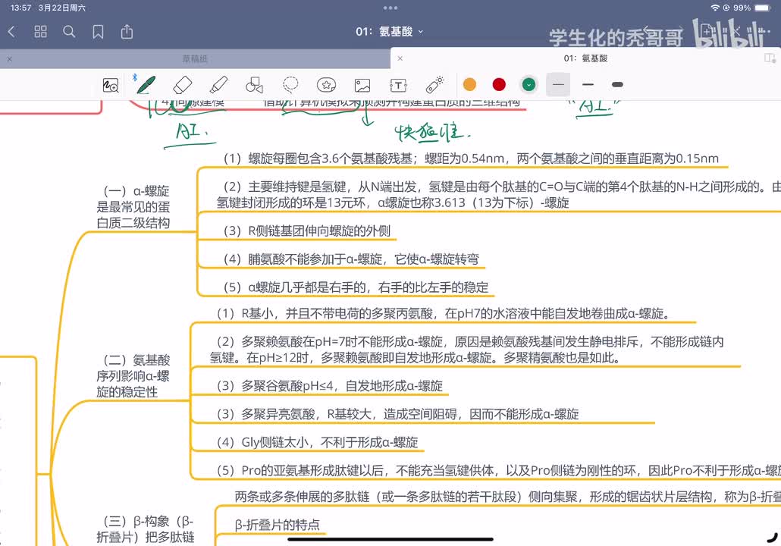
Task: Click text about 多聚赖氨酸在pH=7
Action: 467,350
